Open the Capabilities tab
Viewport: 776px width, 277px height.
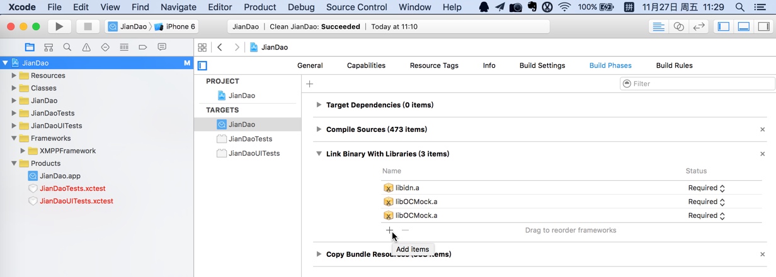[366, 65]
